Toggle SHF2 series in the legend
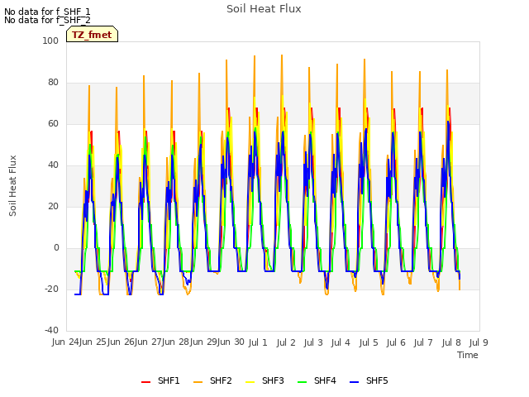Image resolution: width=529 pixels, height=397 pixels. click(x=212, y=380)
